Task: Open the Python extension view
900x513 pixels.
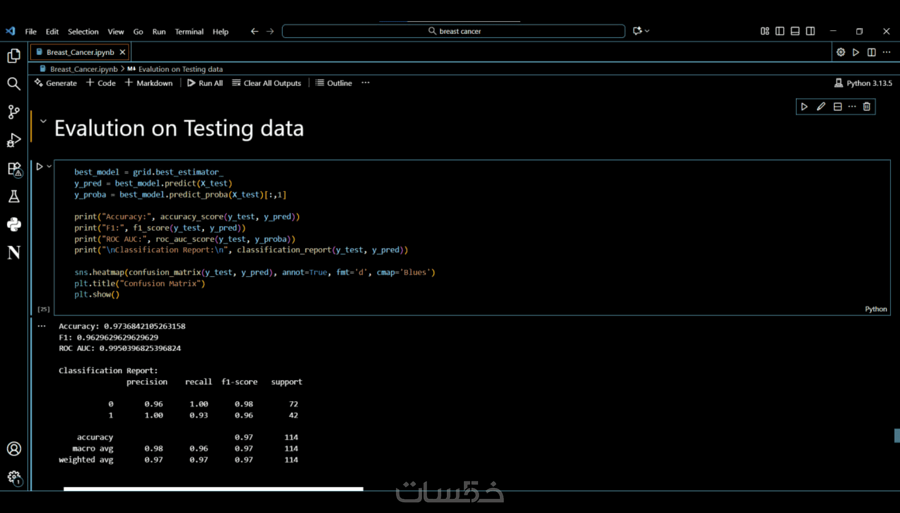Action: point(14,225)
